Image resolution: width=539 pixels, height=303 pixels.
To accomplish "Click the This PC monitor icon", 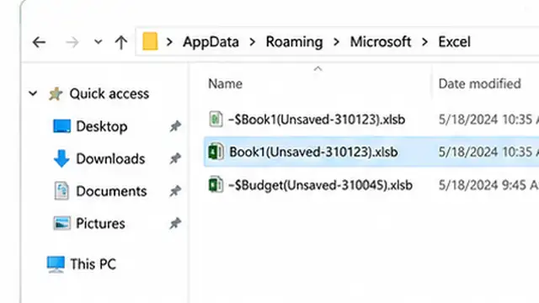I will [56, 264].
